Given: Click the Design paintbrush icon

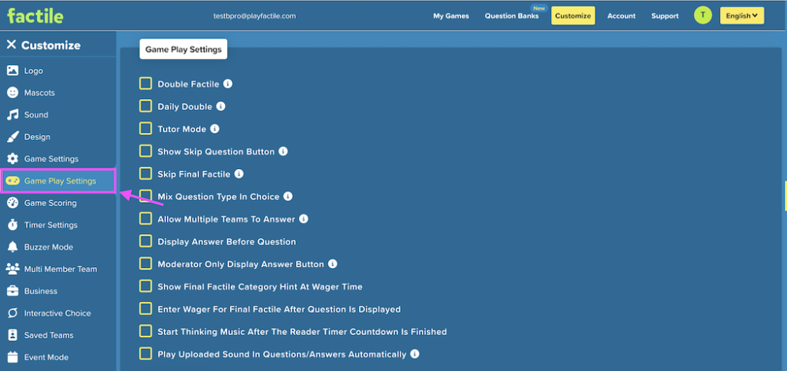Looking at the screenshot, I should point(13,137).
